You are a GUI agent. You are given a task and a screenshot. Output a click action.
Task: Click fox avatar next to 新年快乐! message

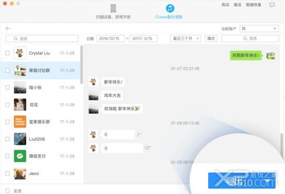[x=93, y=82]
